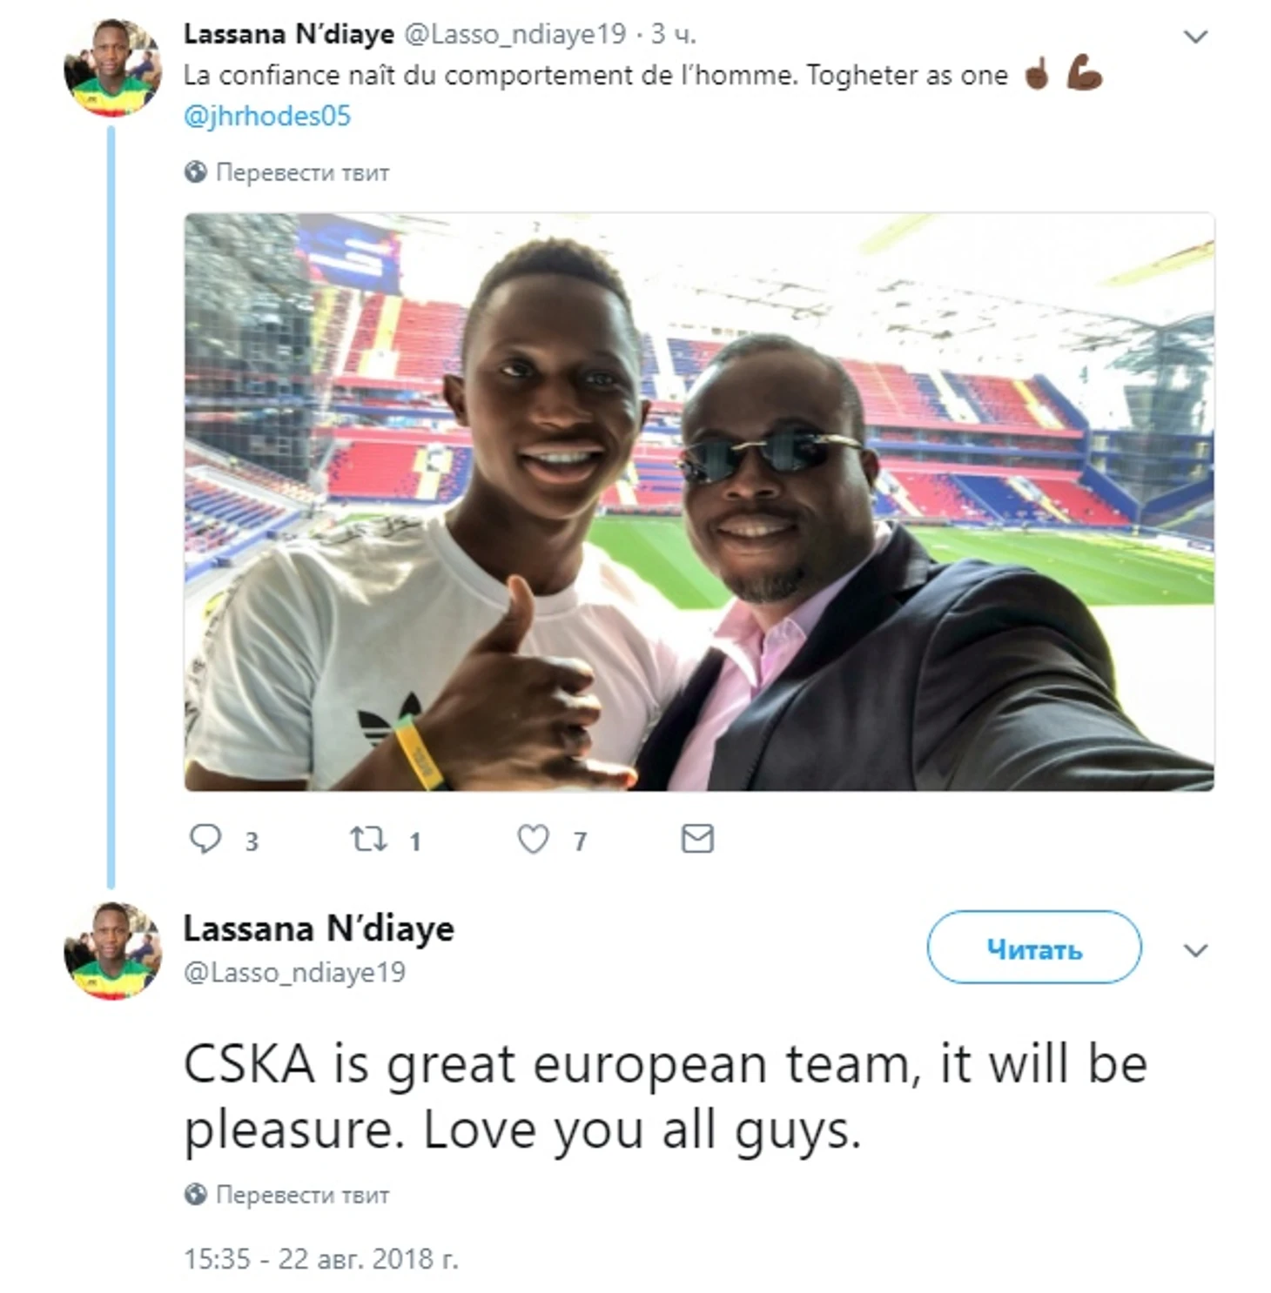The width and height of the screenshot is (1271, 1293).
Task: Click @Lasso_ndiaye19 handle in top tweet
Action: click(x=515, y=34)
